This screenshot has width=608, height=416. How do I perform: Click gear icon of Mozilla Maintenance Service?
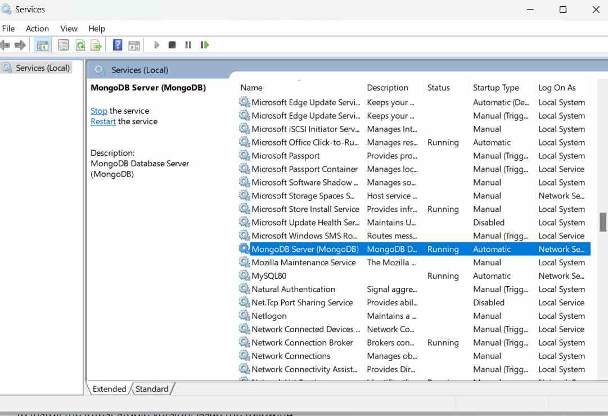pyautogui.click(x=244, y=263)
